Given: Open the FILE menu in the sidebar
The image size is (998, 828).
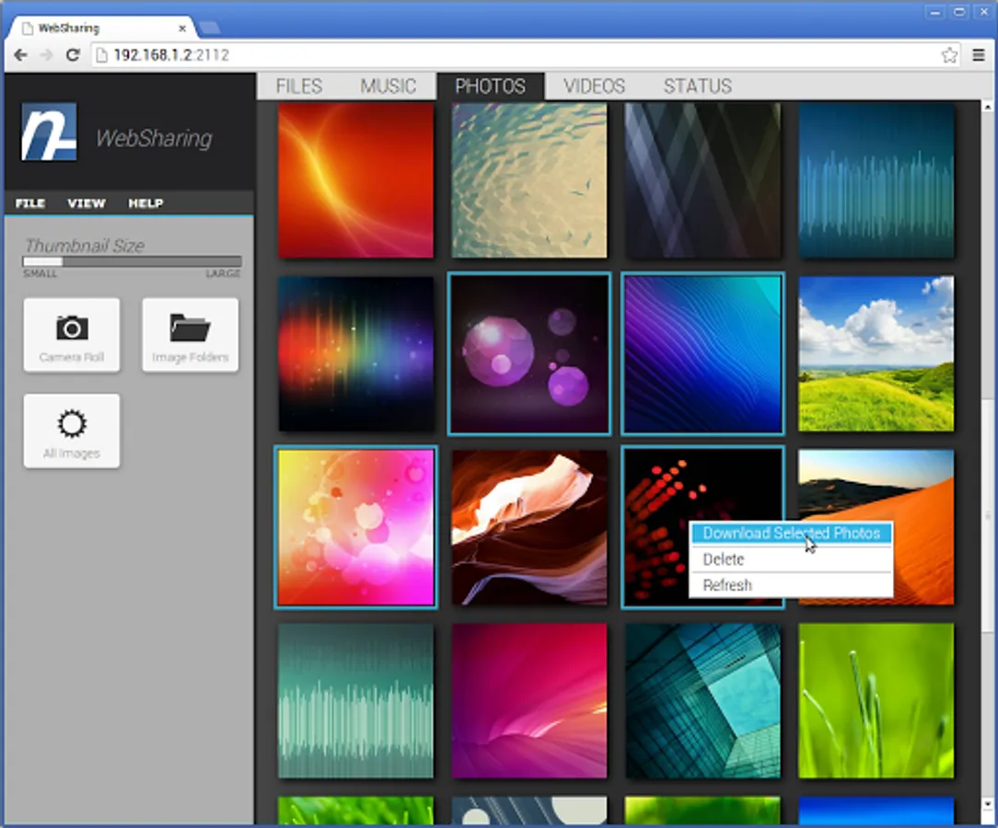Looking at the screenshot, I should click(x=30, y=203).
